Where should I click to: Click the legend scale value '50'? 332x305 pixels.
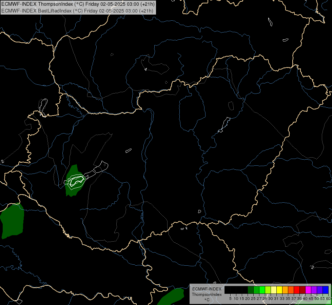pyautogui.click(x=316, y=299)
